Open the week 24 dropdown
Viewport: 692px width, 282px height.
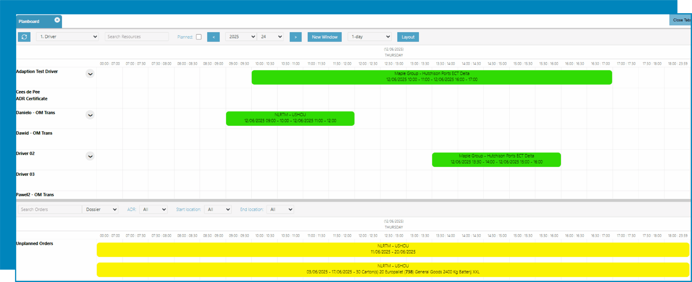coord(270,37)
